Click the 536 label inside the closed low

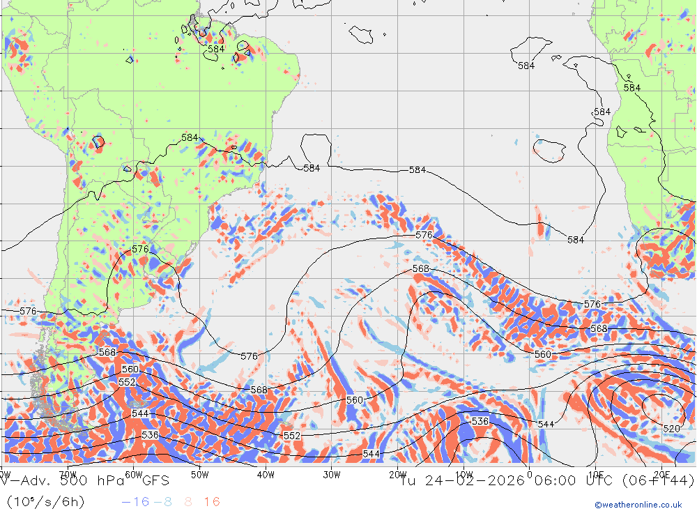(480, 421)
